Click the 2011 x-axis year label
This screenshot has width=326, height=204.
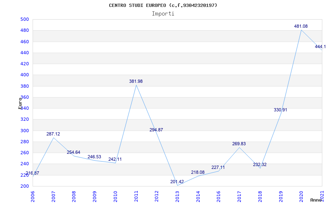tap(136, 196)
